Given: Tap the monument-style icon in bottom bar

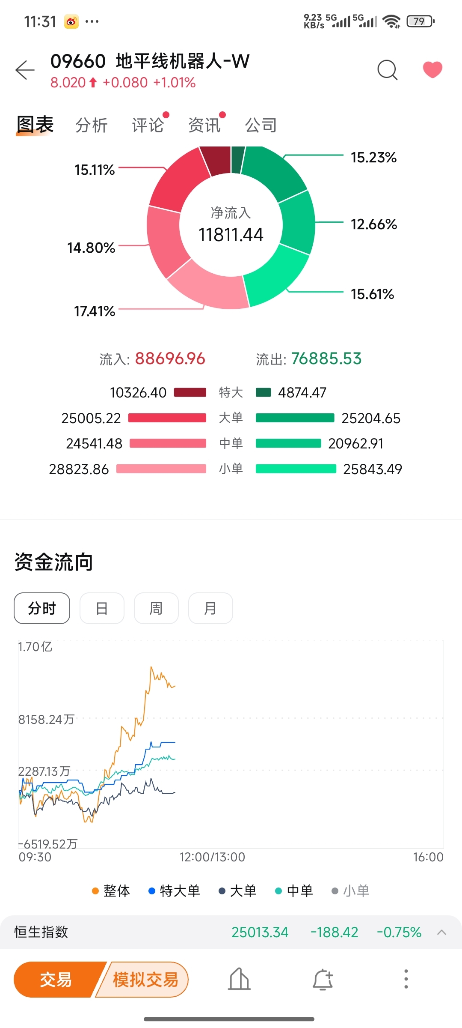Looking at the screenshot, I should click(239, 979).
